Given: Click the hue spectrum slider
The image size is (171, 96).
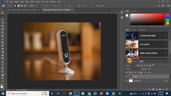Looking at the screenshot, I should [168, 19].
